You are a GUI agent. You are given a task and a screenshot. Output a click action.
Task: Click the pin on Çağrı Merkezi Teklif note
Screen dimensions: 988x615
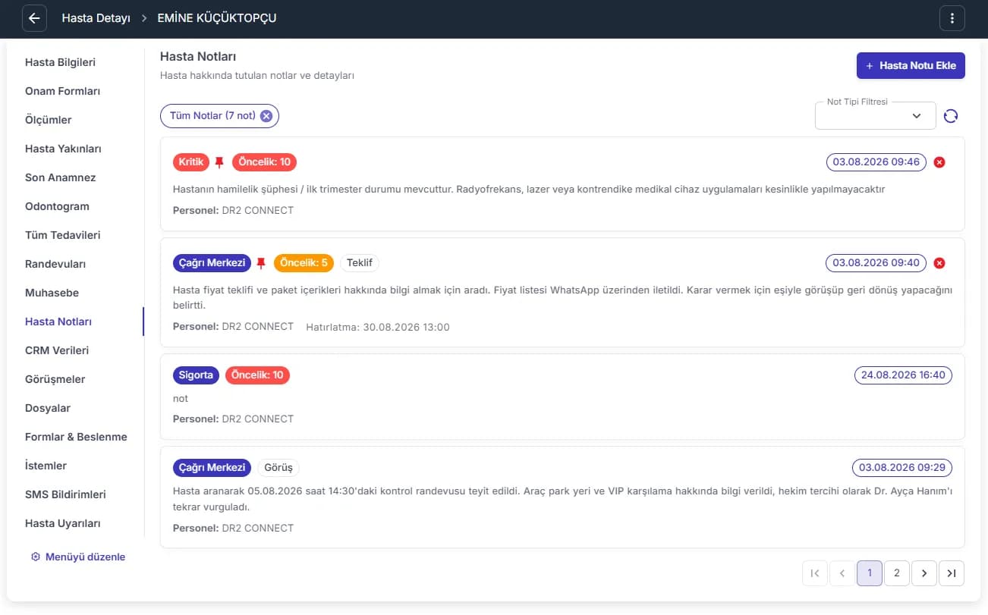click(261, 263)
